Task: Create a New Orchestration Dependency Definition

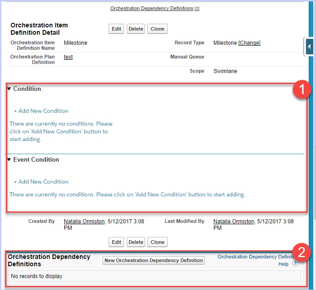Action: [x=154, y=260]
